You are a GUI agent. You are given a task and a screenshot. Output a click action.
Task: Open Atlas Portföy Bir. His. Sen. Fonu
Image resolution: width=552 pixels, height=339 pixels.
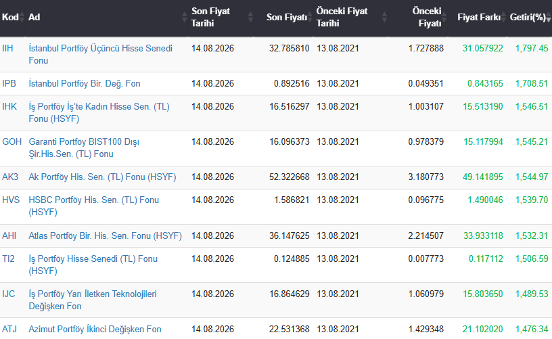(106, 235)
